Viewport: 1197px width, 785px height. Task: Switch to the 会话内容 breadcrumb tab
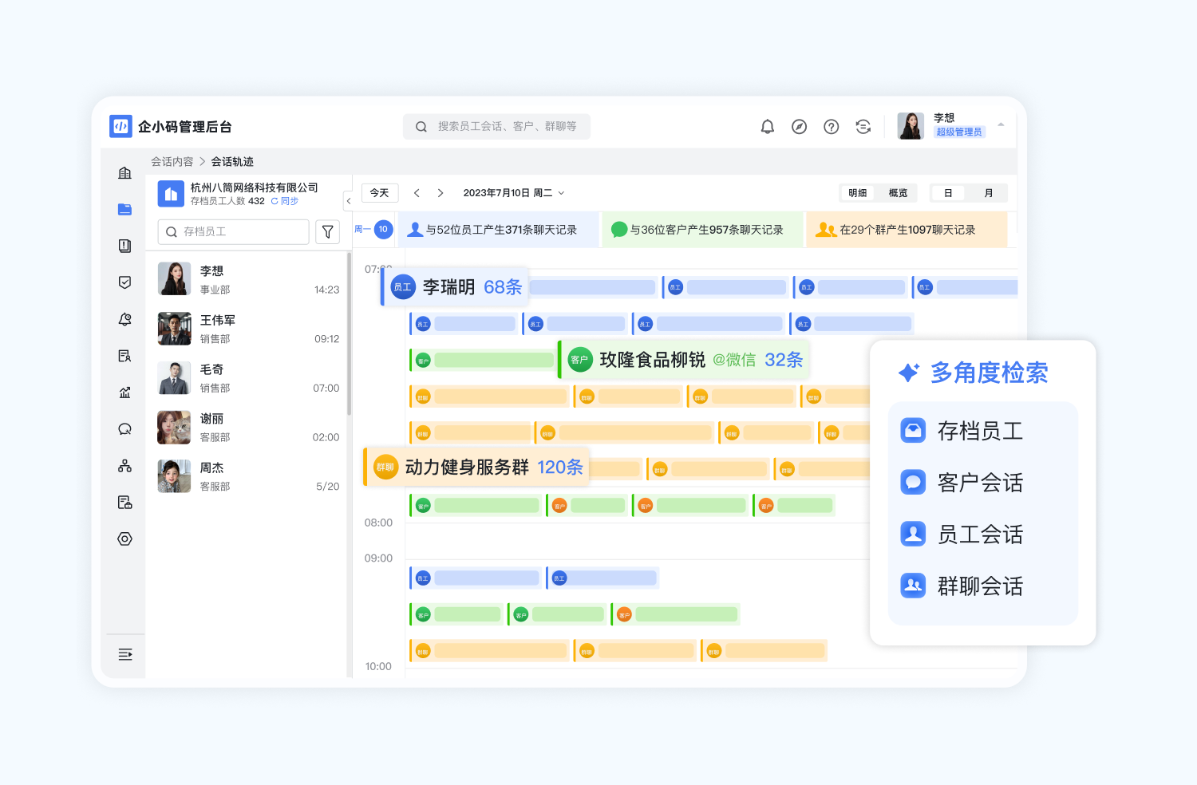172,160
